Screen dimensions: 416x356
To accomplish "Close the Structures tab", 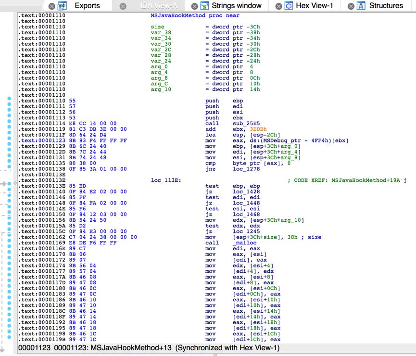I will (x=351, y=6).
